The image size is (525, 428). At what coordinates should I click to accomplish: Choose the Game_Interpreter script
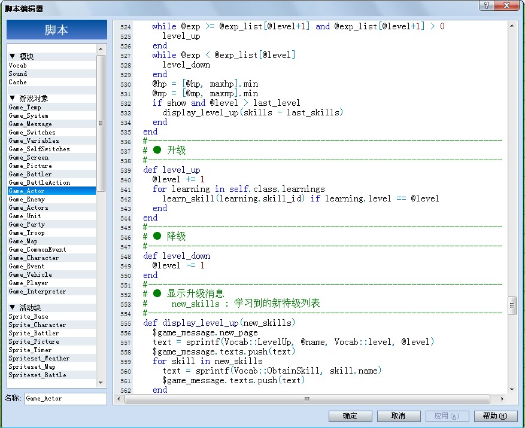tap(52, 291)
